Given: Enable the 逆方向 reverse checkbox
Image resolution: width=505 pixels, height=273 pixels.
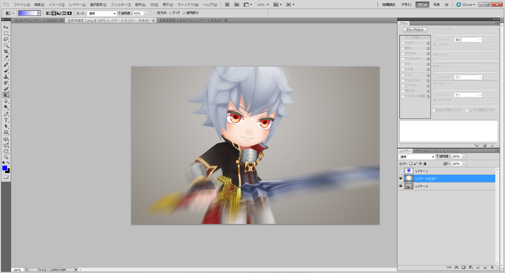Looking at the screenshot, I should coord(155,13).
